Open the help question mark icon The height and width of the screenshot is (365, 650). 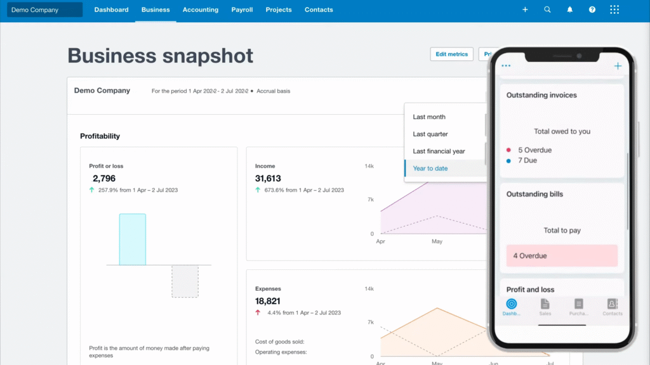592,10
